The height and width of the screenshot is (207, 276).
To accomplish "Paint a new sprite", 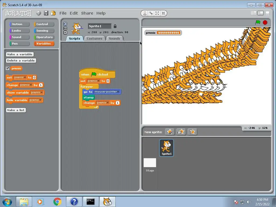I will coord(170,132).
